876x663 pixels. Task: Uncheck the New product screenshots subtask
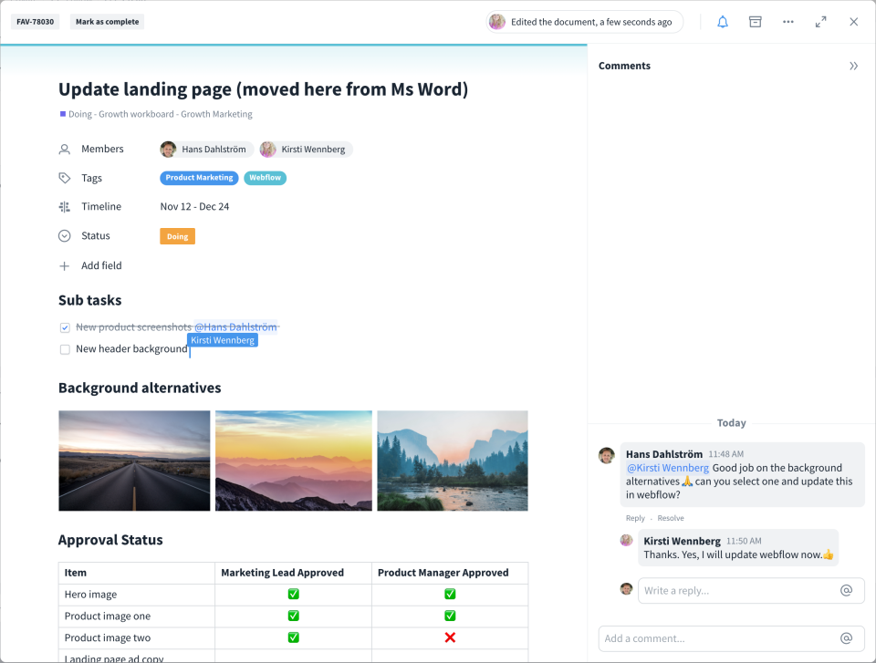click(x=65, y=326)
